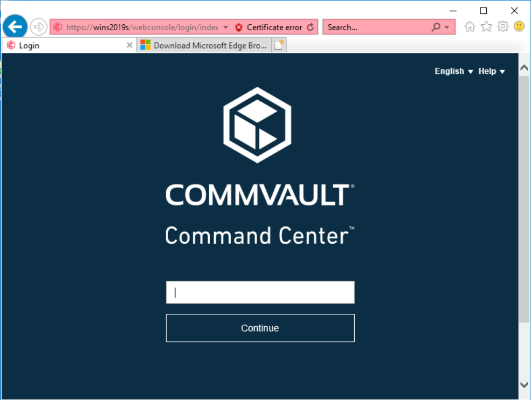The image size is (531, 400).
Task: Switch to the Login tab
Action: 69,45
